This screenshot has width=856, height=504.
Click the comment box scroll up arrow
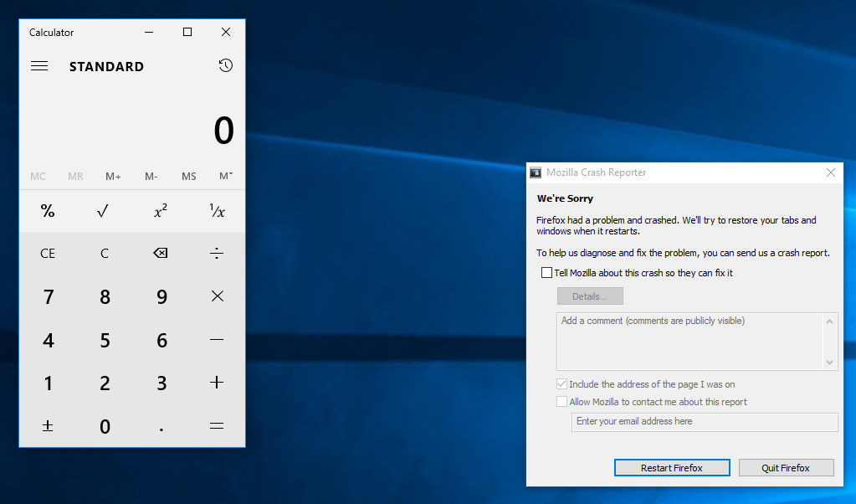point(830,321)
